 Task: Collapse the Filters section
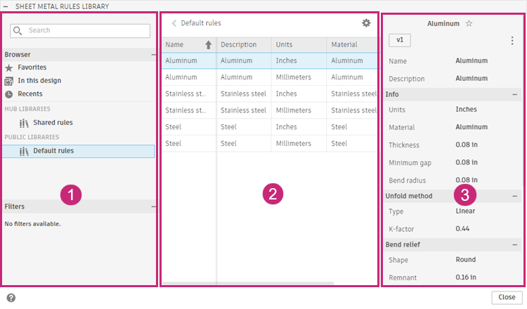pos(153,206)
